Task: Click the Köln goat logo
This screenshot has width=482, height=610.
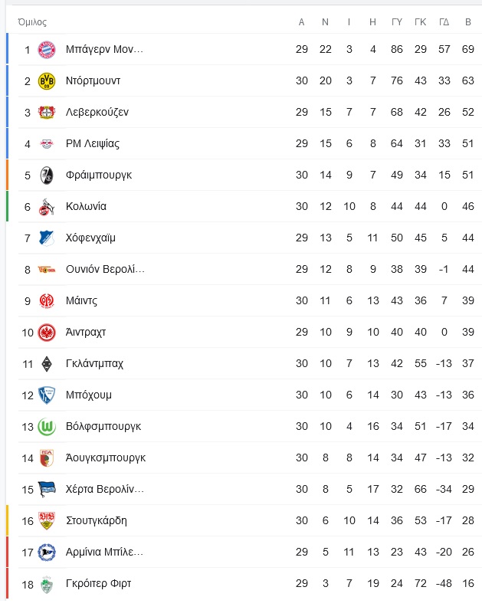Action: [x=47, y=207]
